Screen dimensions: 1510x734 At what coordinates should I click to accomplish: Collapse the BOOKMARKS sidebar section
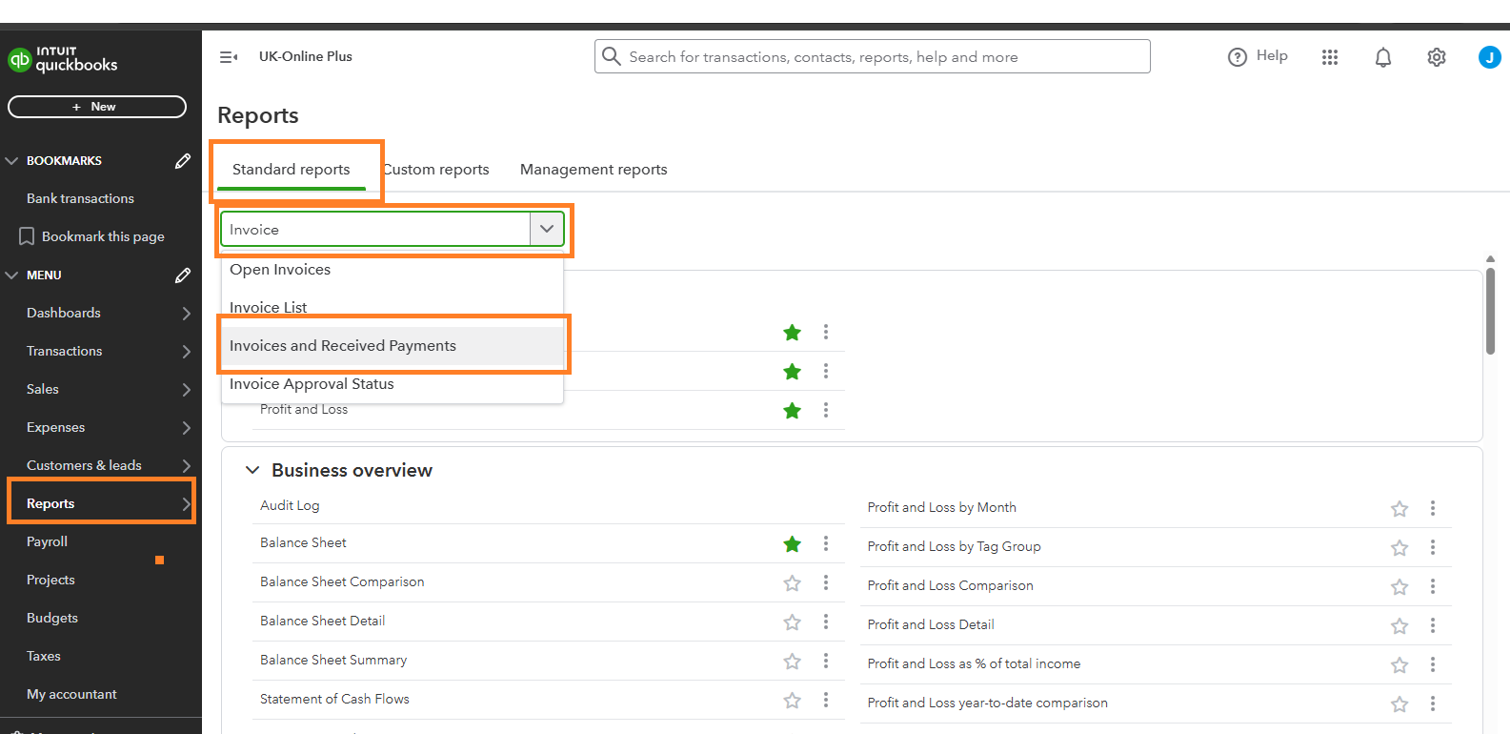click(x=12, y=161)
